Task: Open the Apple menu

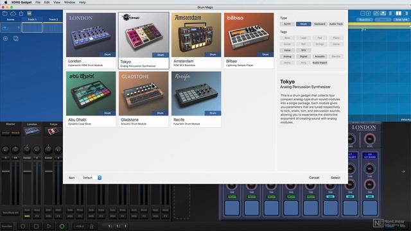Action: (x=5, y=2)
